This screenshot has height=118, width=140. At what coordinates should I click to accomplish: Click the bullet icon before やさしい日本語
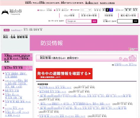pyautogui.click(x=38, y=10)
